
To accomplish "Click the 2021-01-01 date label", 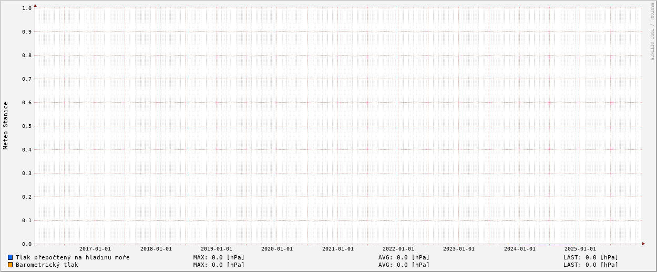I will click(x=337, y=249).
